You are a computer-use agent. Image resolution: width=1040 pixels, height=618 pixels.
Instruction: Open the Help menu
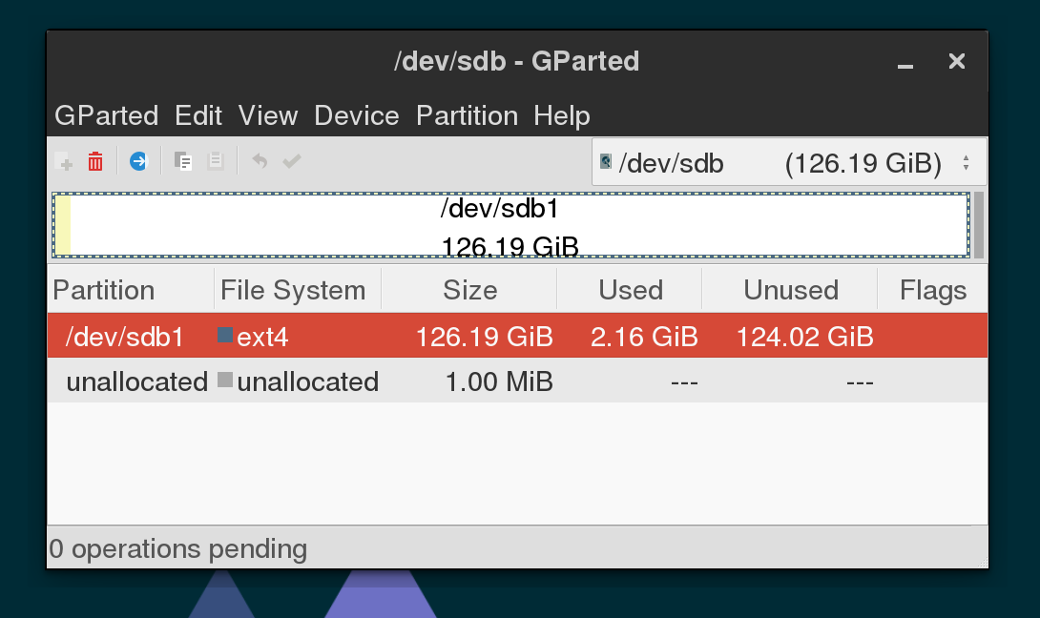(562, 115)
